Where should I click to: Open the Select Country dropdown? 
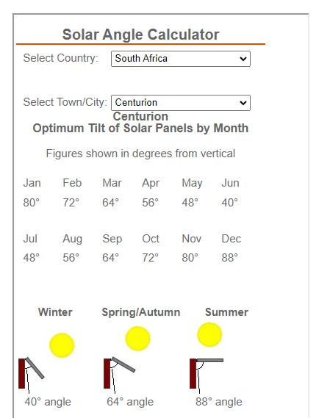click(181, 59)
